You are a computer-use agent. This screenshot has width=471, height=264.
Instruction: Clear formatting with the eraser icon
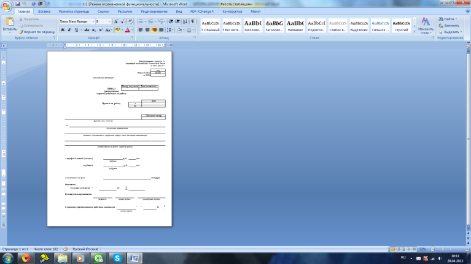click(130, 21)
